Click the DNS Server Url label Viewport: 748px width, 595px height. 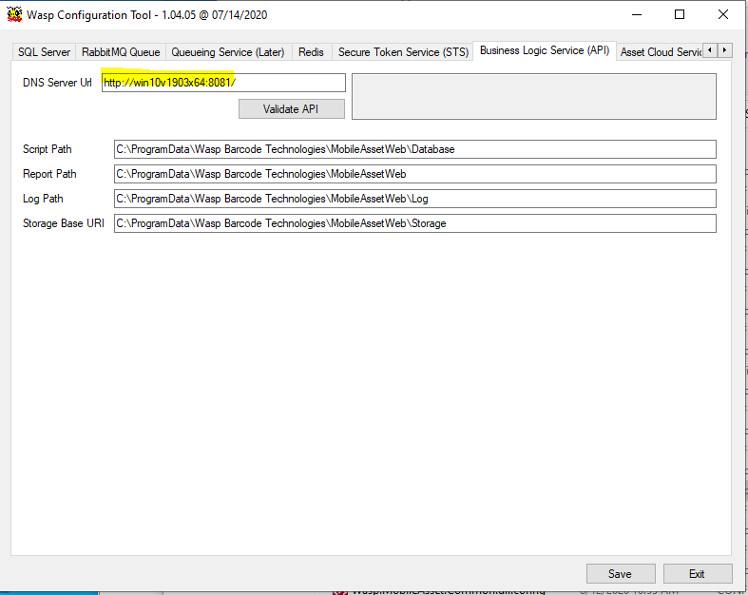pyautogui.click(x=57, y=83)
